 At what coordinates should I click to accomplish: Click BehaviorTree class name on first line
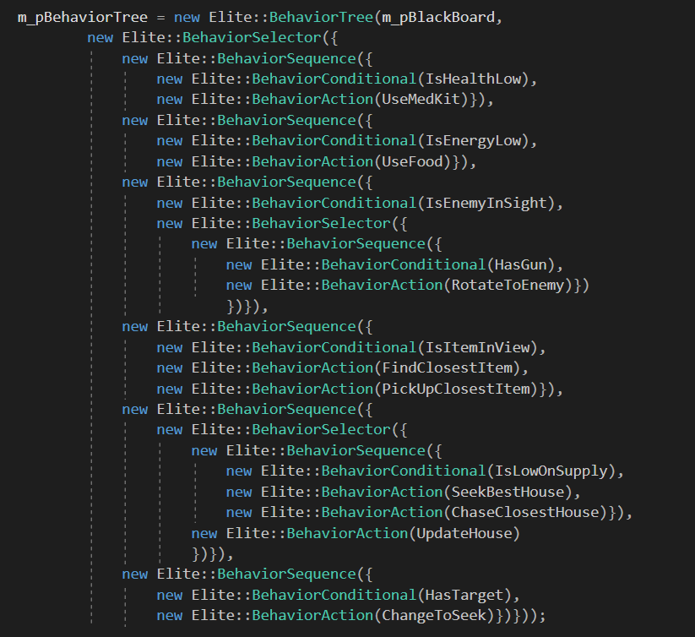[x=322, y=18]
